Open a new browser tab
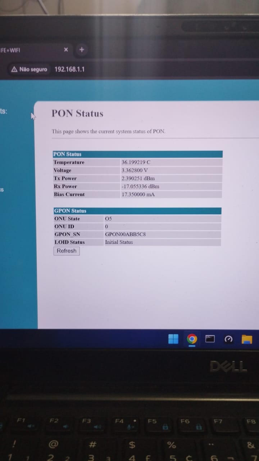 coord(82,50)
